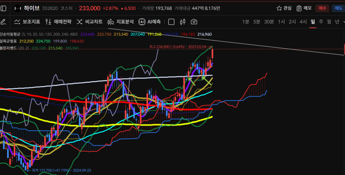
Task: Click the 하이브 stock name
Action: point(32,8)
